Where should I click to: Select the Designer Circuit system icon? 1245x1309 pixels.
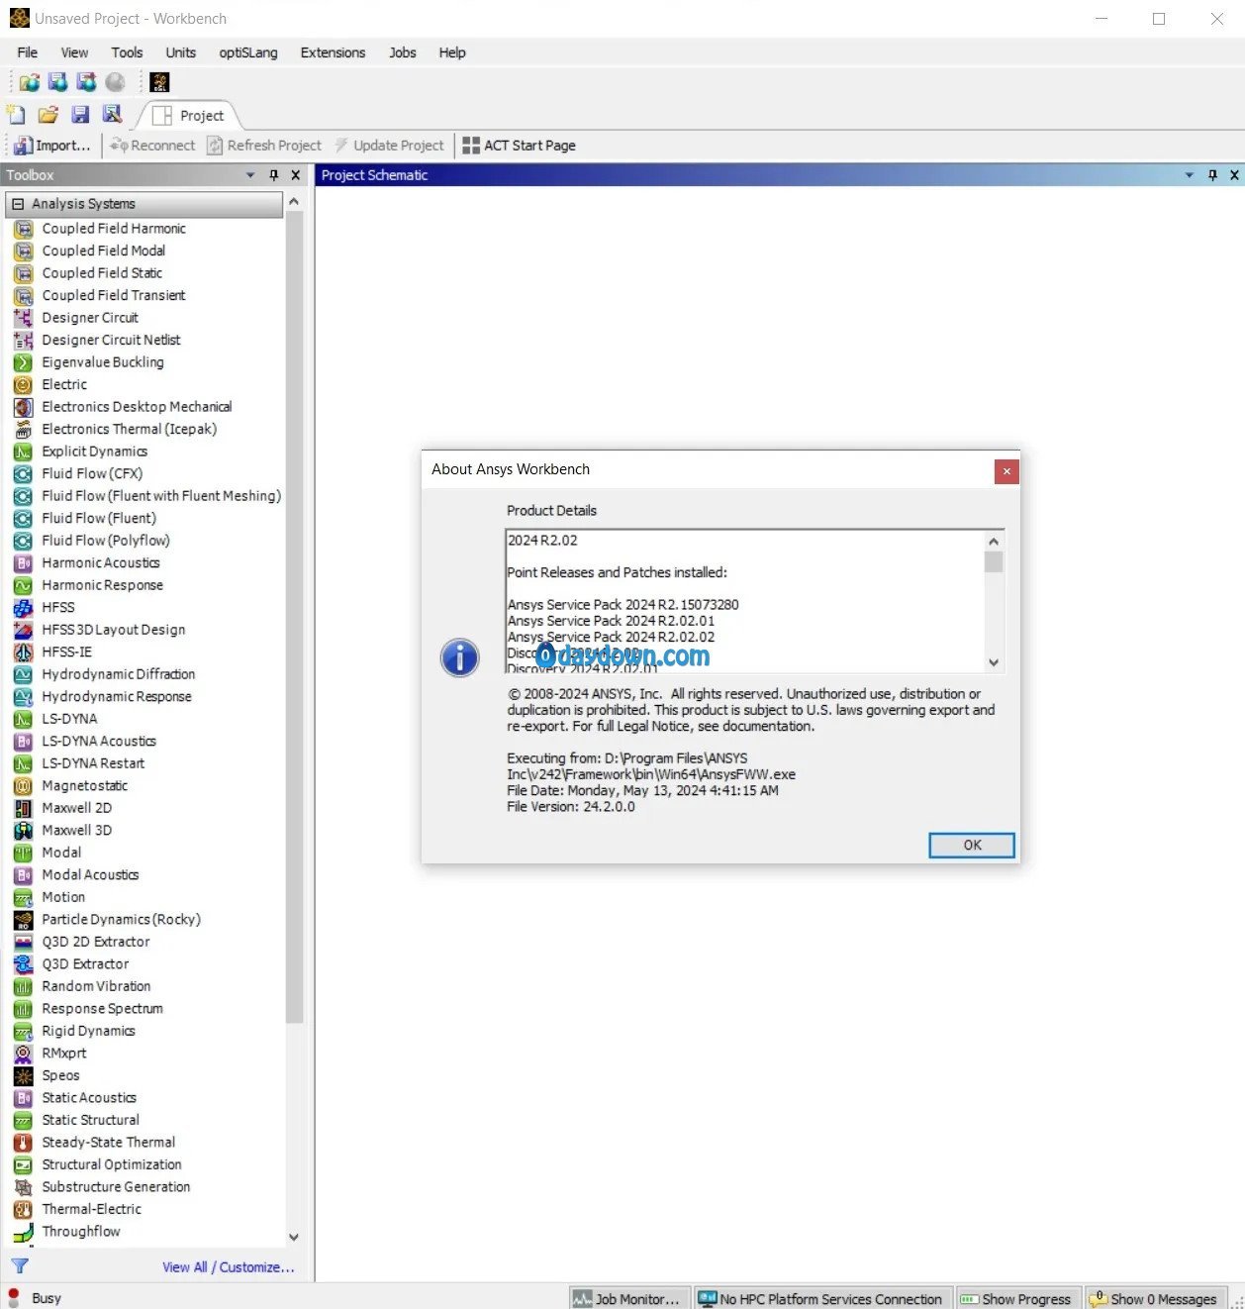[x=23, y=318]
